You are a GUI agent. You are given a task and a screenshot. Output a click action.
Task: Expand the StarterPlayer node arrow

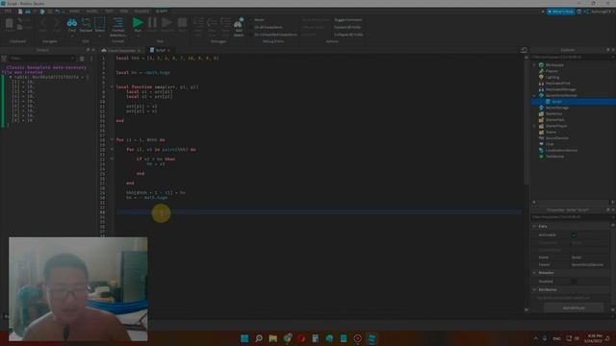pos(534,126)
